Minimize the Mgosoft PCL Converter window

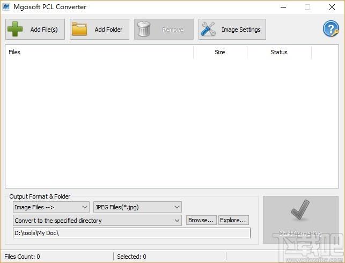283,7
